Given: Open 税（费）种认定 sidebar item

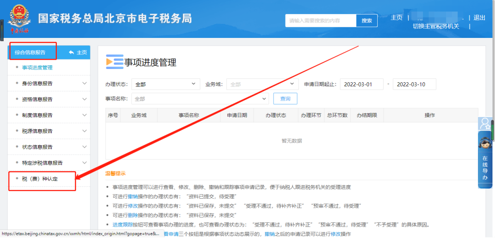Looking at the screenshot, I should [40, 179].
